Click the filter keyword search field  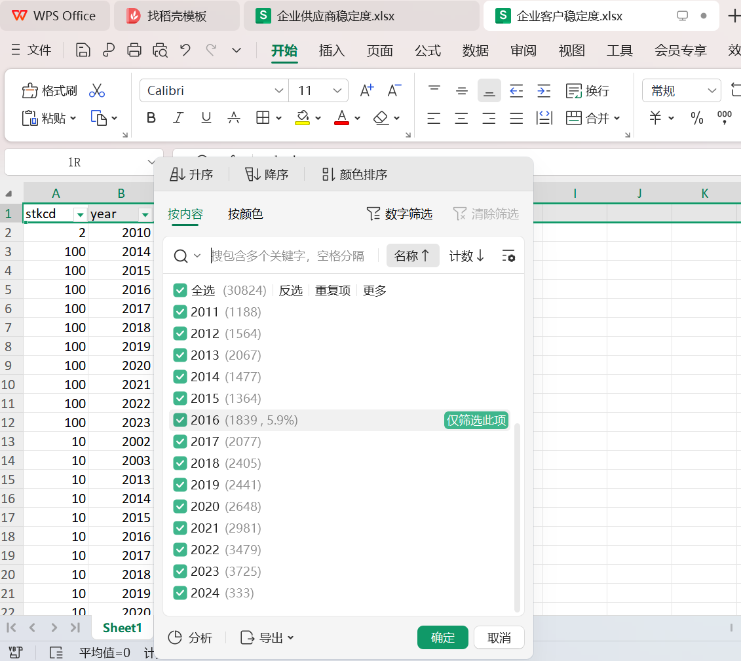click(x=288, y=256)
